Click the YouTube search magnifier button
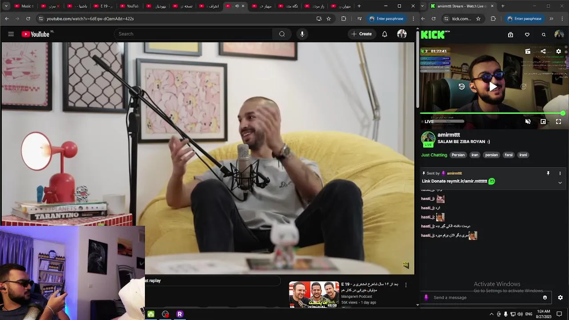This screenshot has height=320, width=569. [282, 34]
